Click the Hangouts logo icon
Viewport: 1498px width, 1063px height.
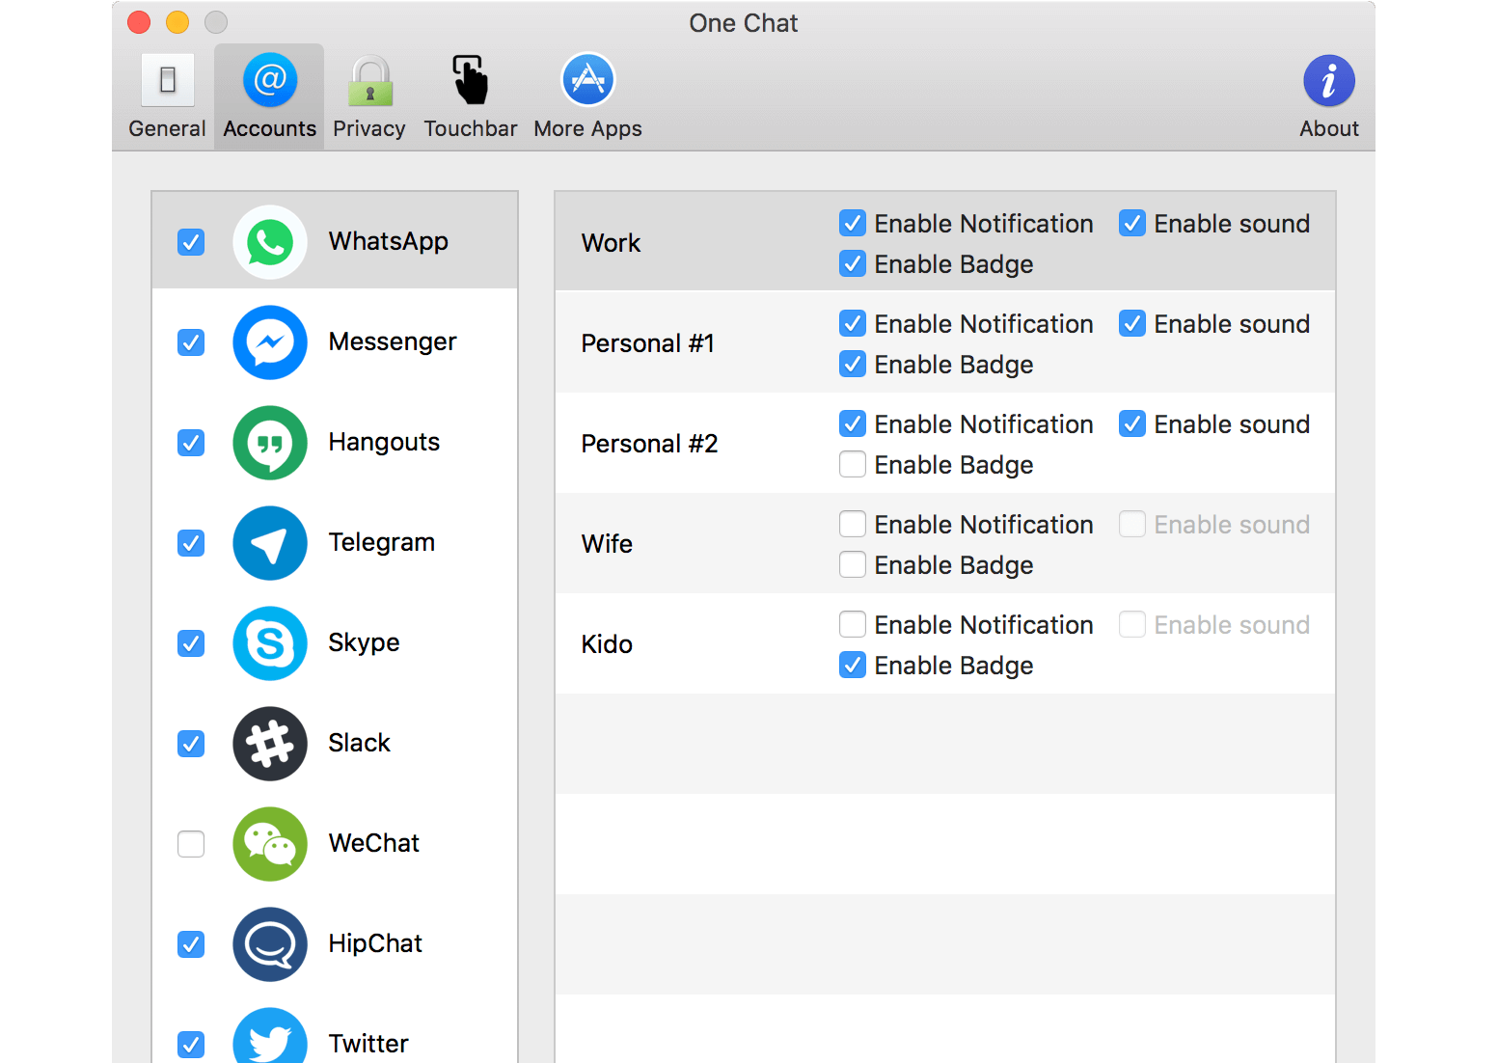270,443
